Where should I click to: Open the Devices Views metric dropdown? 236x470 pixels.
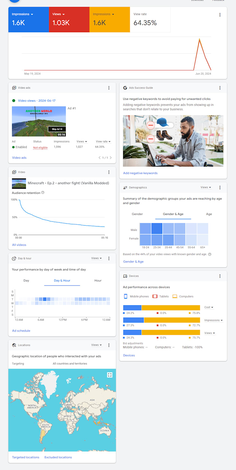210,333
